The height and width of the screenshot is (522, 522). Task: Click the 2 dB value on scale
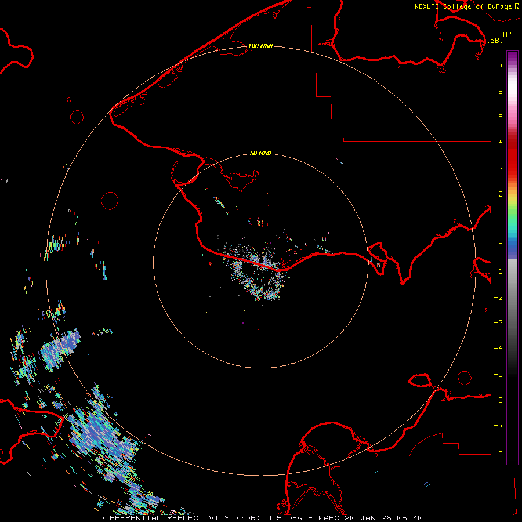pyautogui.click(x=501, y=194)
